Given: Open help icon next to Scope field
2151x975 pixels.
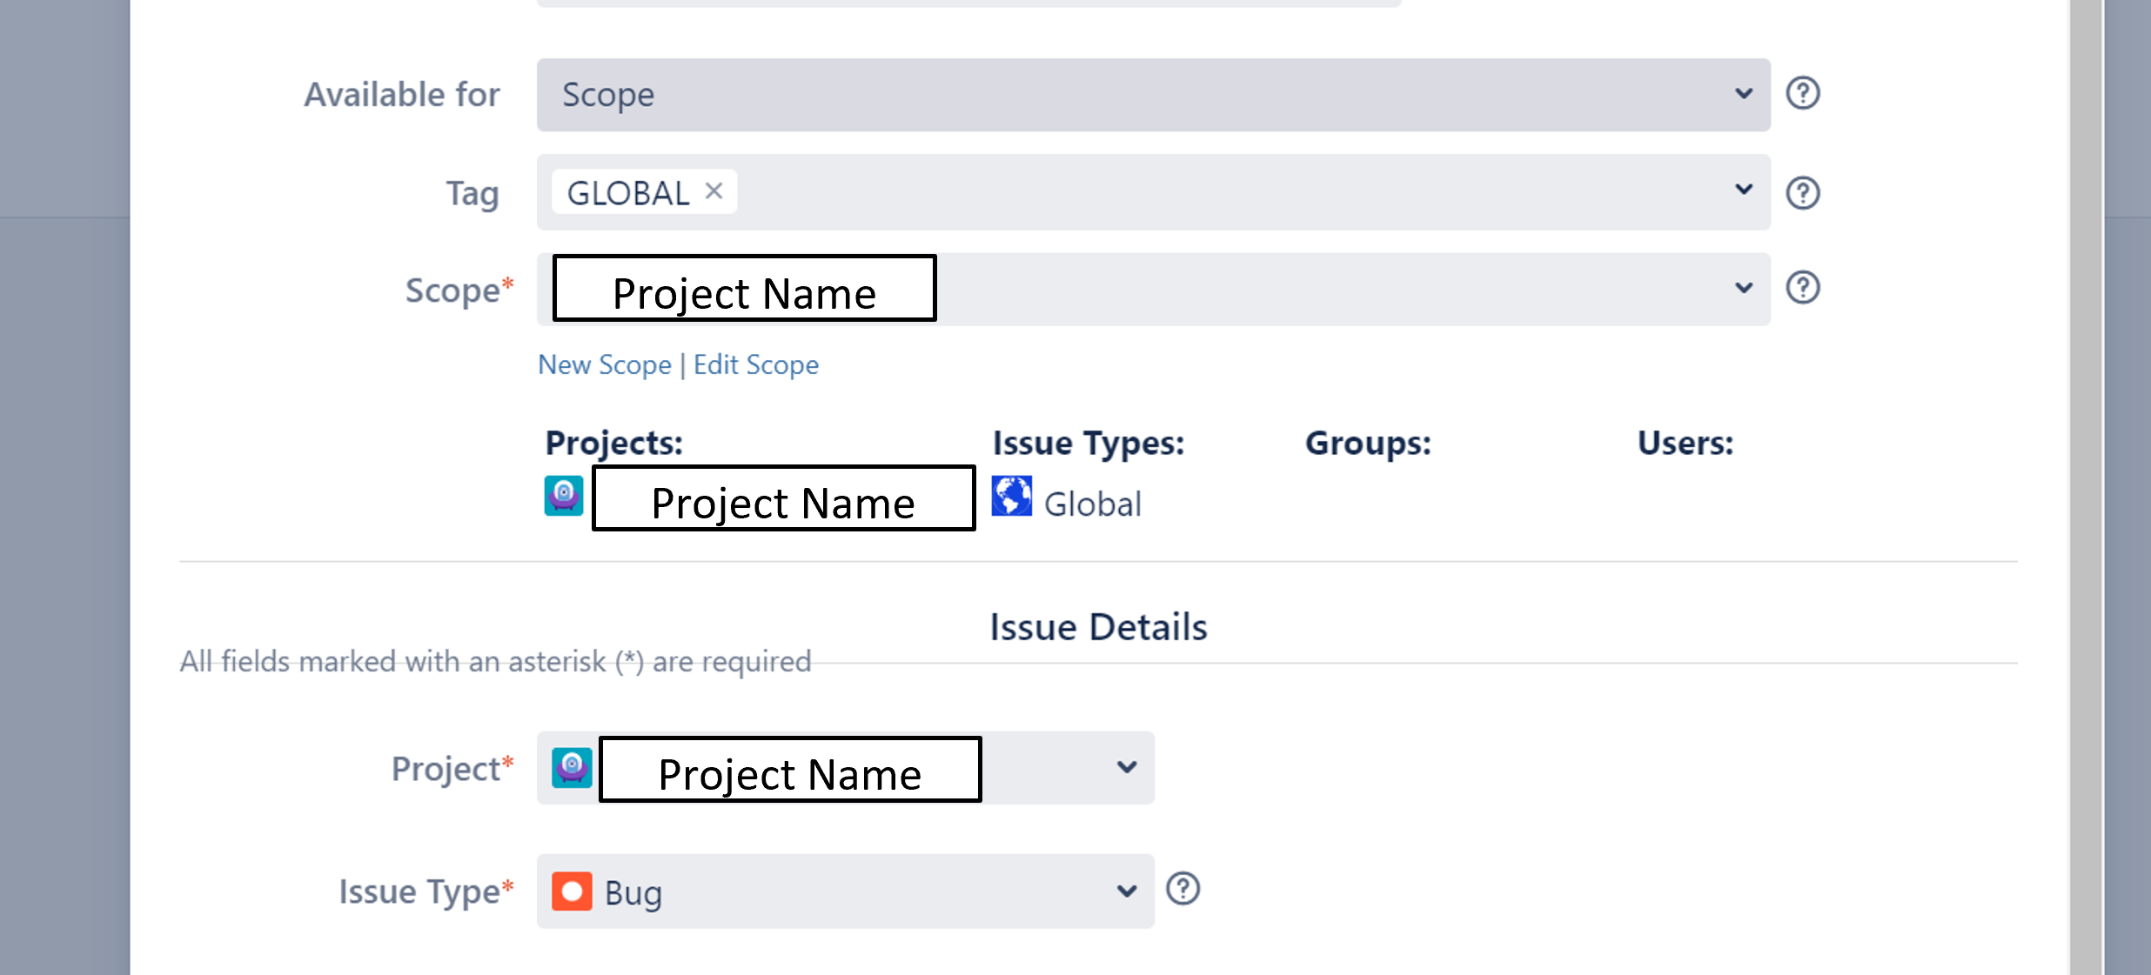Looking at the screenshot, I should (x=1803, y=288).
